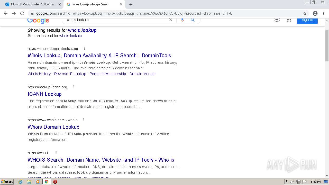This screenshot has height=185, width=329.
Task: Switch to the Microsoft Outlook tab
Action: pos(33,4)
